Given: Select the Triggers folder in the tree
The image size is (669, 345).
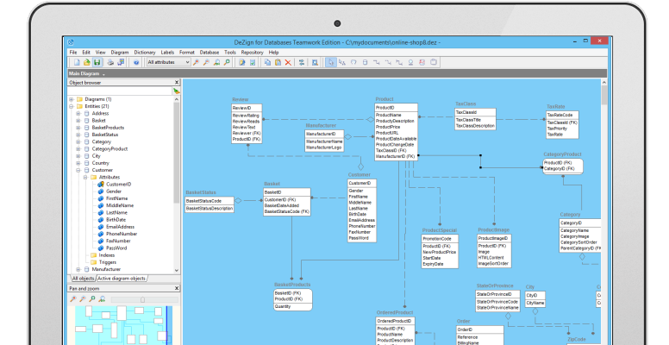Looking at the screenshot, I should [108, 262].
